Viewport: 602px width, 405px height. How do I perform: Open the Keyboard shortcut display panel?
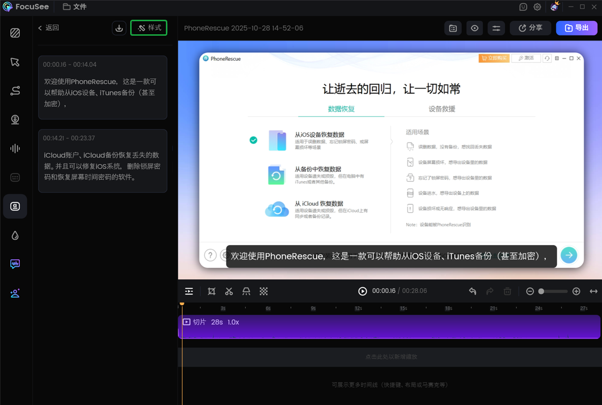click(15, 177)
